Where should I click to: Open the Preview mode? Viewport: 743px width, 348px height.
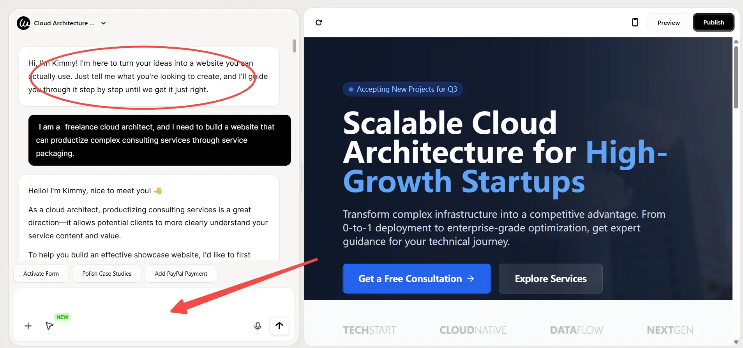click(x=668, y=23)
